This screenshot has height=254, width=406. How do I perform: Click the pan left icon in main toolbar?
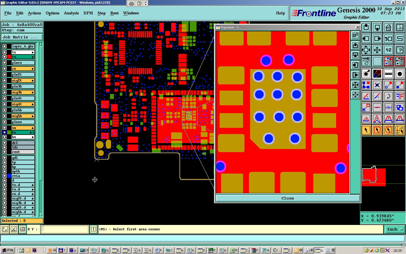click(x=366, y=39)
